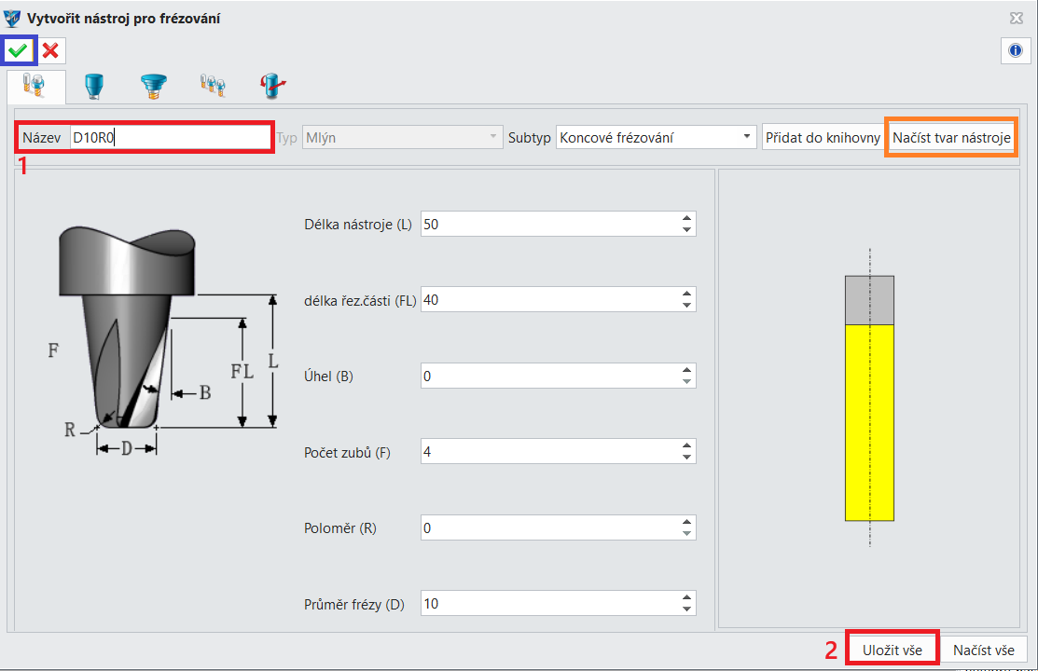Screen dimensions: 1038x671
Task: Click into the Název text field
Action: pyautogui.click(x=170, y=138)
